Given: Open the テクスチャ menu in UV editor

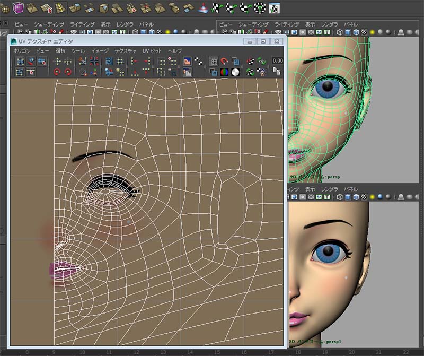Looking at the screenshot, I should tap(125, 51).
